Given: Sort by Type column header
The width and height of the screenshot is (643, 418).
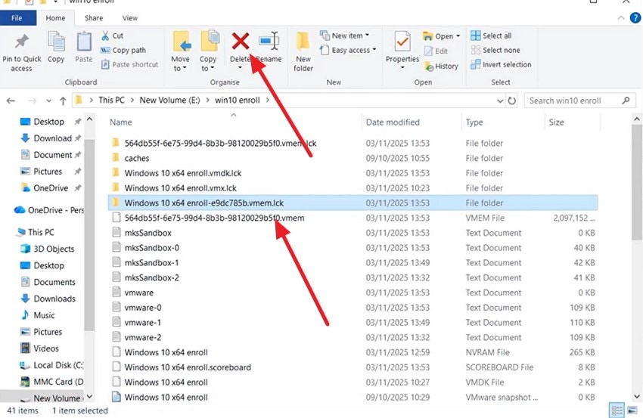Looking at the screenshot, I should 474,122.
